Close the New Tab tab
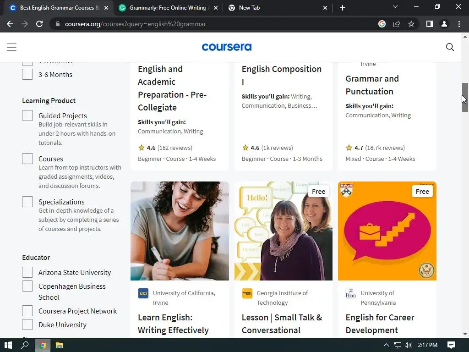 (x=325, y=8)
